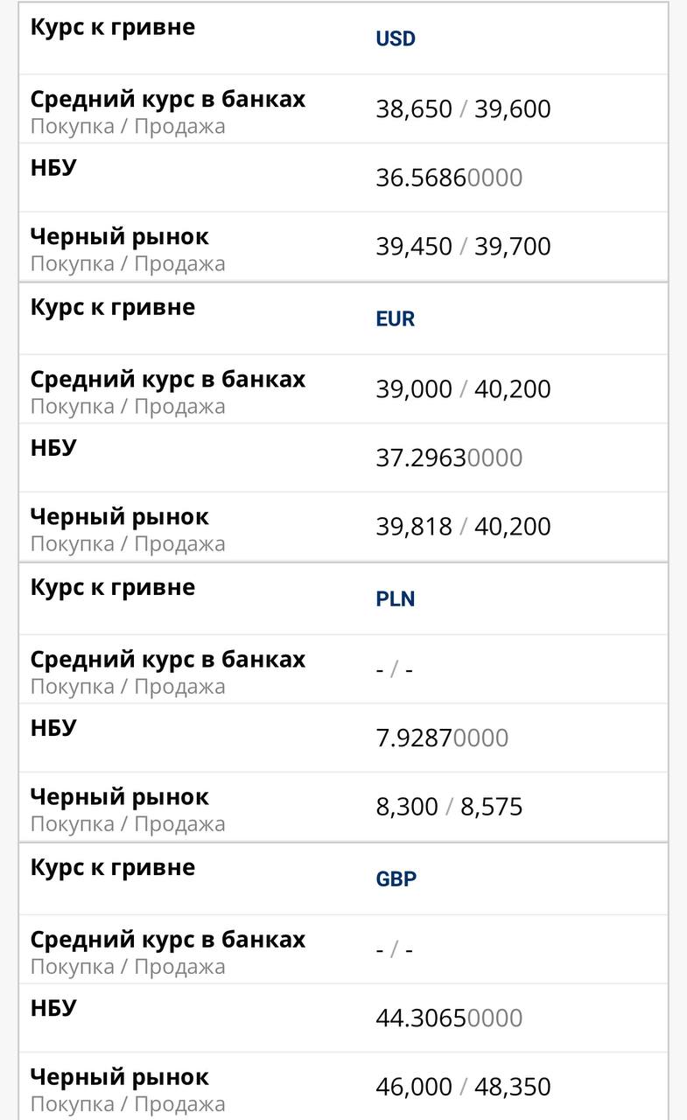Image resolution: width=687 pixels, height=1120 pixels.
Task: Click "Черный рынок" label in the EUR section
Action: 119,517
